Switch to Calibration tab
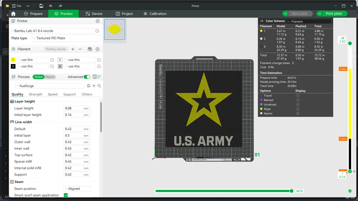Screen dimensions: 358x201 pyautogui.click(x=155, y=14)
